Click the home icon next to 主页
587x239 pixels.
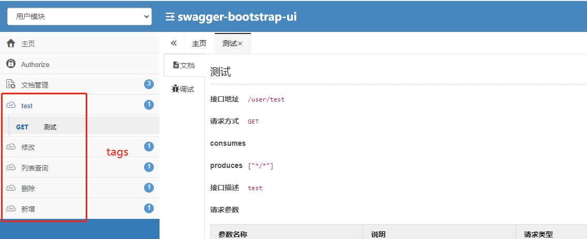pos(11,43)
